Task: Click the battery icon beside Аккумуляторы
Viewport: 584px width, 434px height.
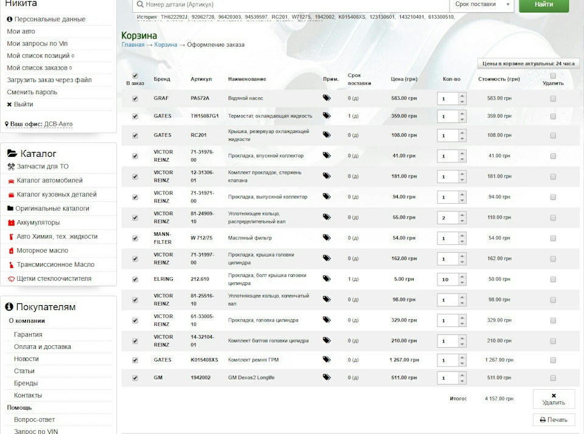Action: 11,222
